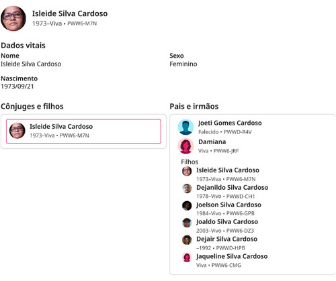Click the Isleide Silva Cardoso header title
This screenshot has width=336, height=281.
(70, 13)
